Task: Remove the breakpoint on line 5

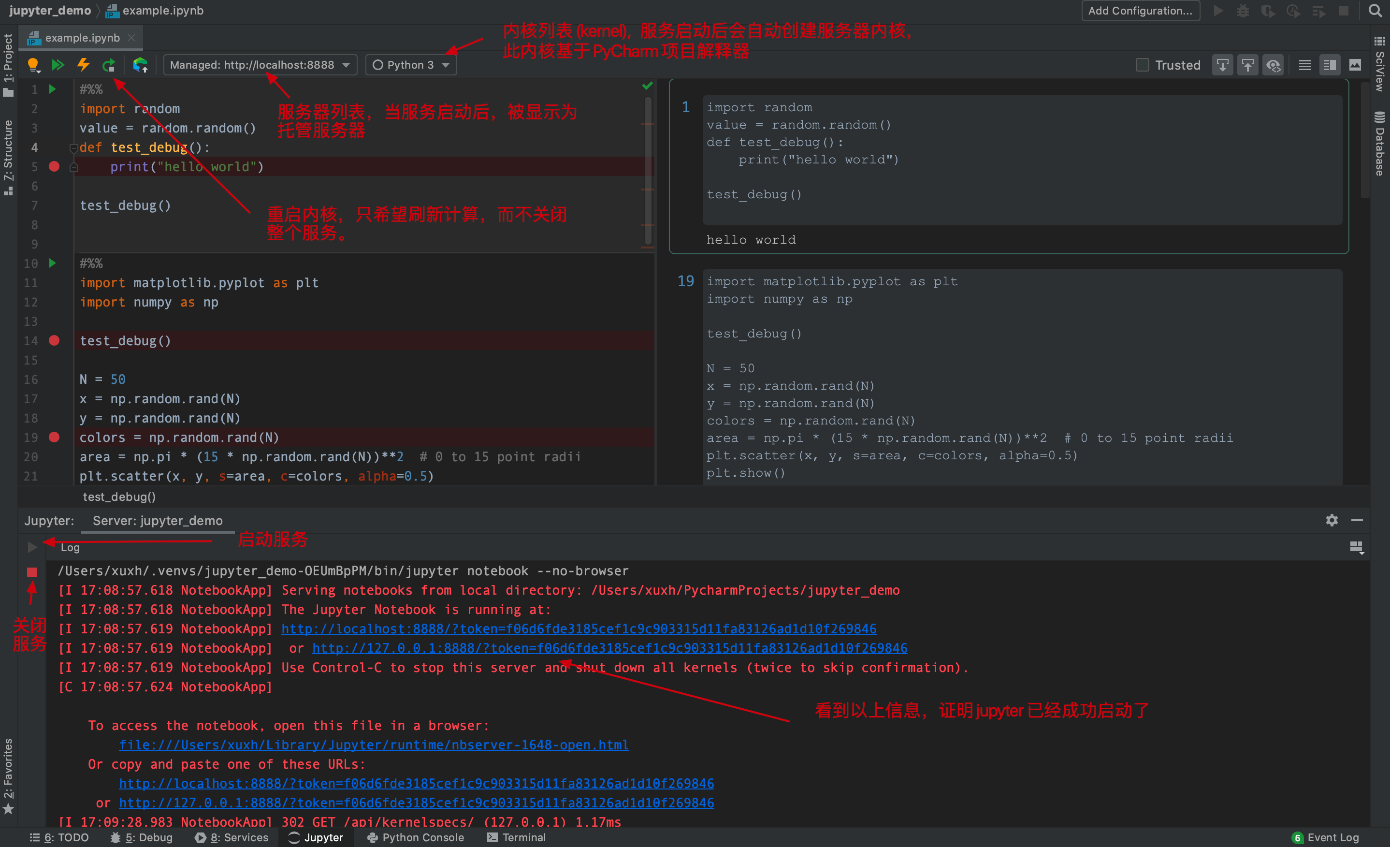Action: (54, 166)
